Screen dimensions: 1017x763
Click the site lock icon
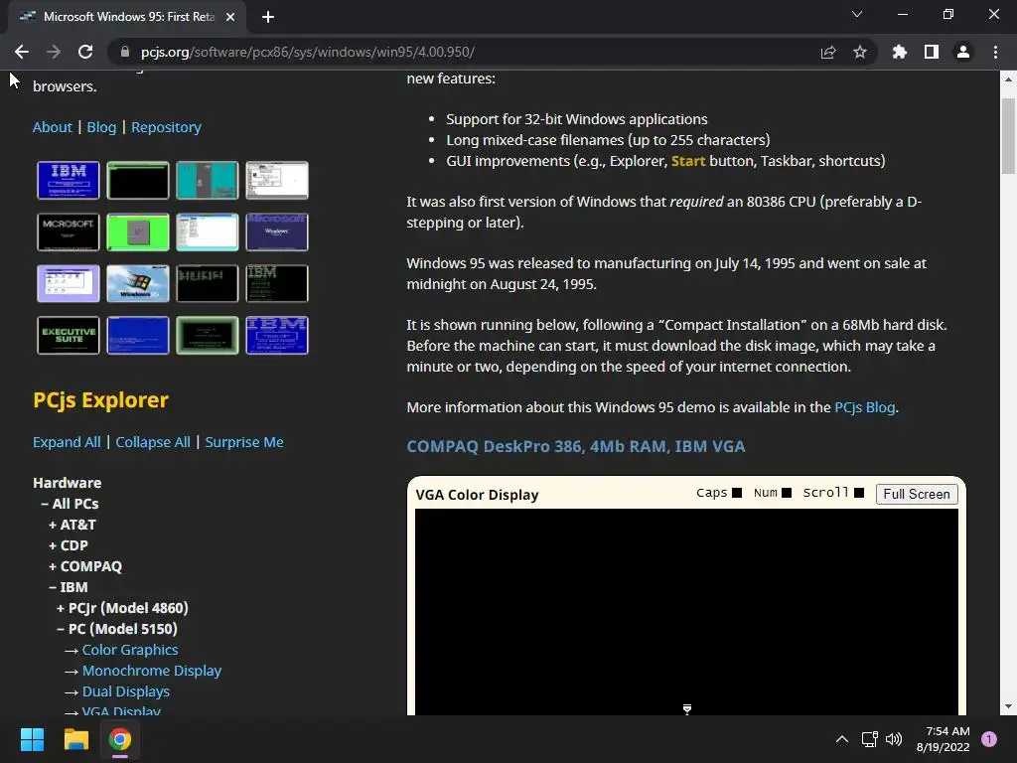pyautogui.click(x=125, y=52)
